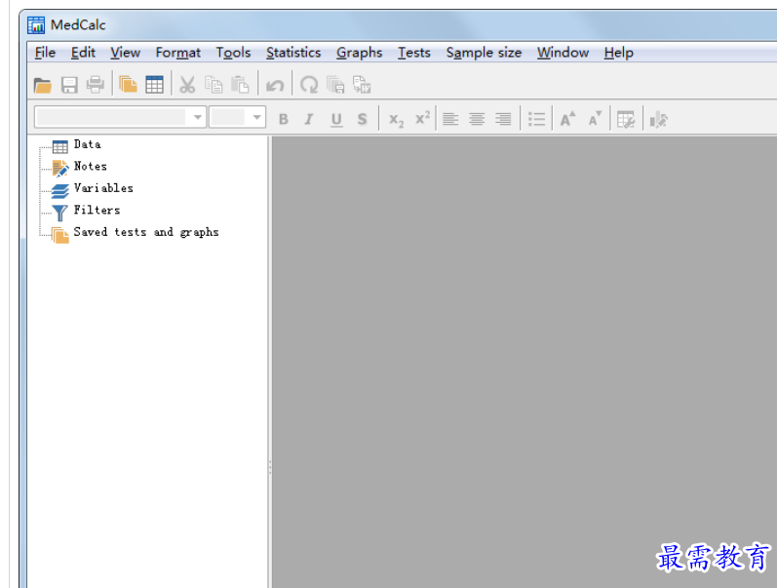The height and width of the screenshot is (588, 777).
Task: Open saved tests and graphs toolbar icon
Action: (129, 84)
